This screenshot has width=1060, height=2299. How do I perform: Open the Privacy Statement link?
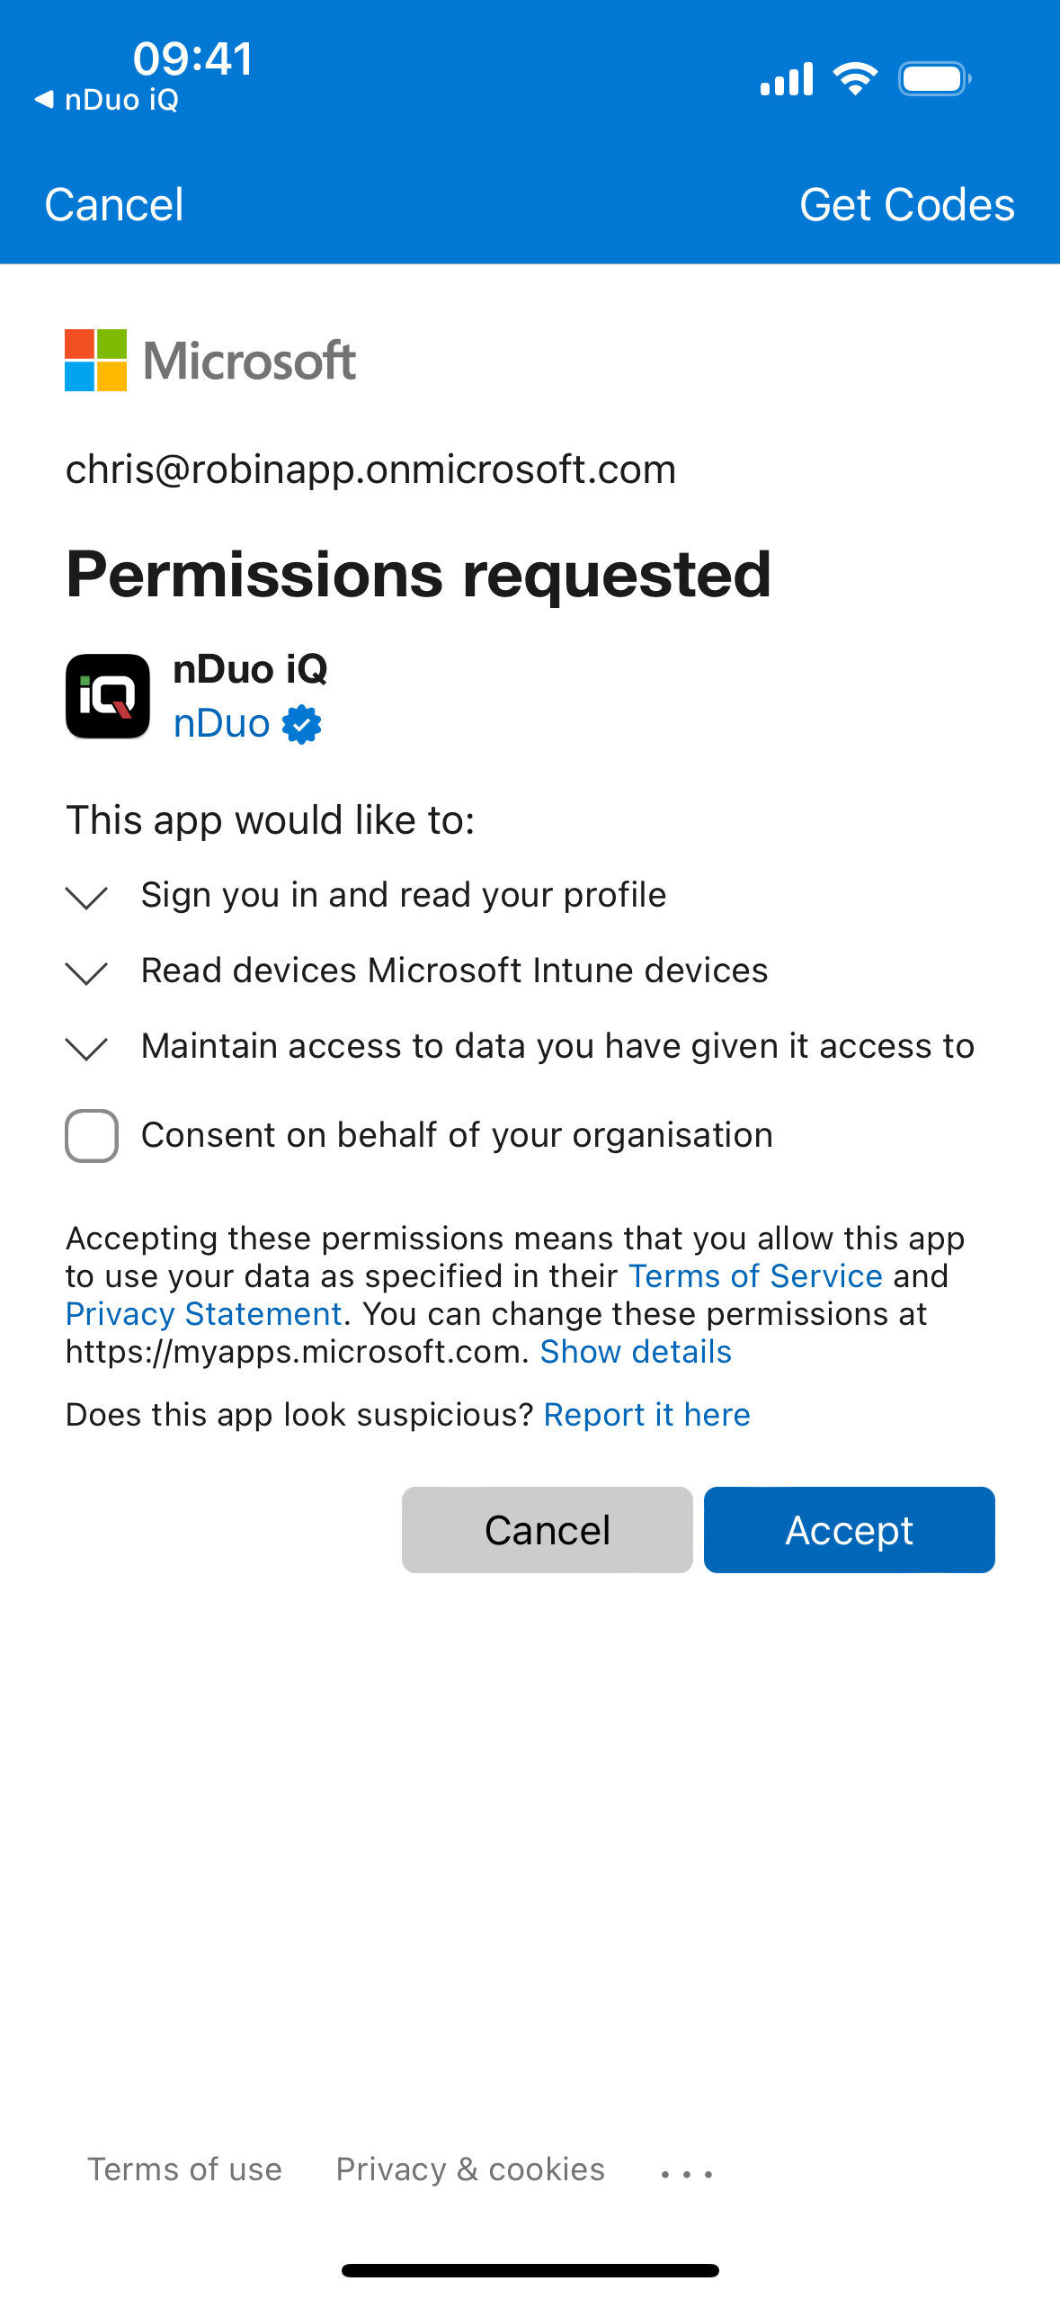(204, 1314)
